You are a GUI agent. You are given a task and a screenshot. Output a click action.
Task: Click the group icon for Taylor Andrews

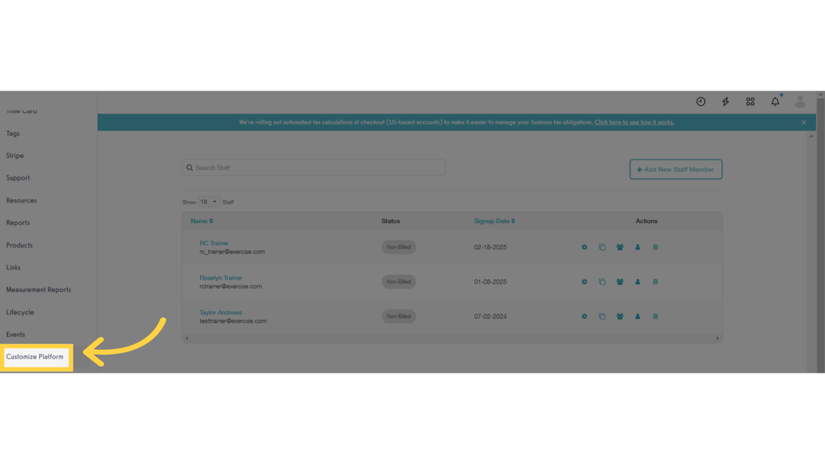[620, 316]
